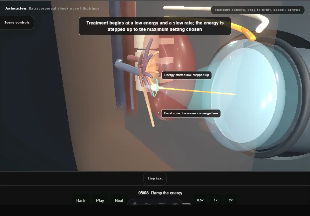Advance to the Next step
Image resolution: width=310 pixels, height=216 pixels.
[119, 200]
